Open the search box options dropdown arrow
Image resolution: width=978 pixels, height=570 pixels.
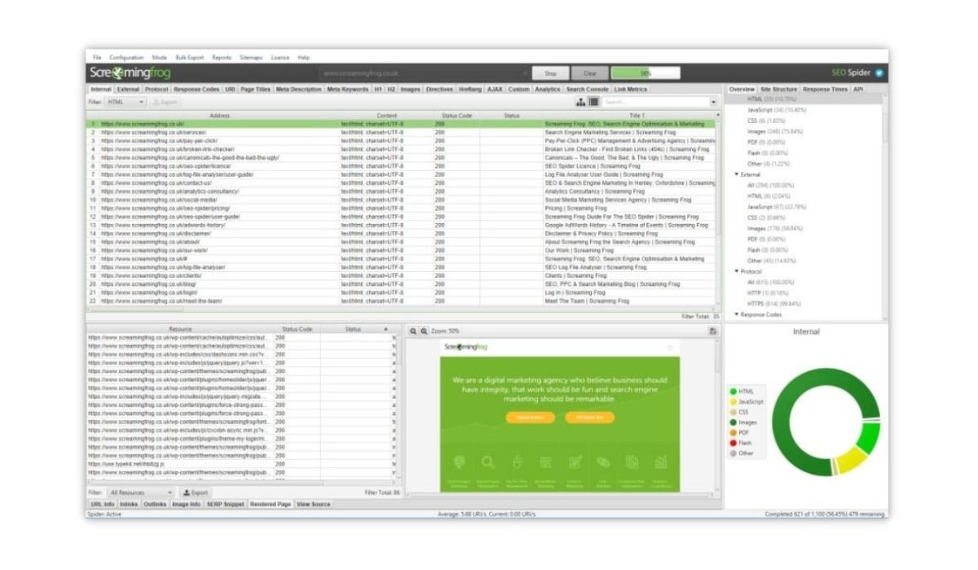[714, 103]
